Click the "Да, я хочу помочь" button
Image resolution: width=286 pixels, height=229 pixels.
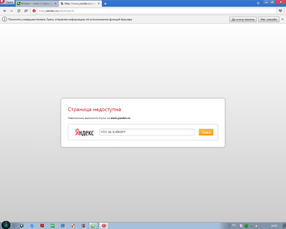[243, 19]
